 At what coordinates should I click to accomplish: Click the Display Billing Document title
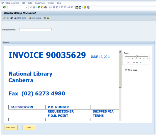pyautogui.click(x=20, y=13)
